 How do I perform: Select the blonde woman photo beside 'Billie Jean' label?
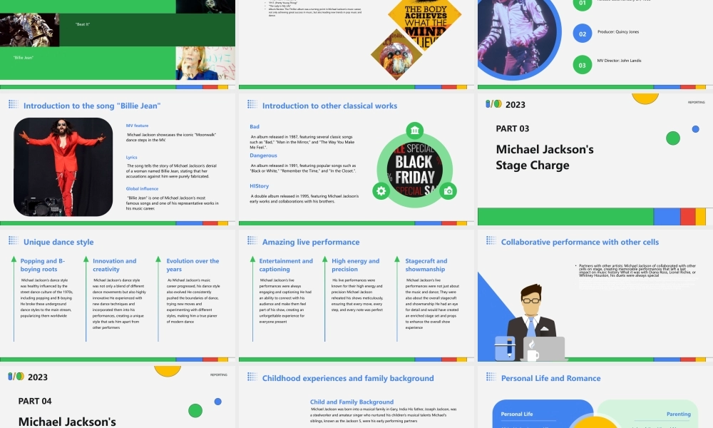[205, 63]
